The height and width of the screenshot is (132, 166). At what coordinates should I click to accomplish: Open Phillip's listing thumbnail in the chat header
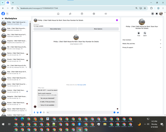36,20
